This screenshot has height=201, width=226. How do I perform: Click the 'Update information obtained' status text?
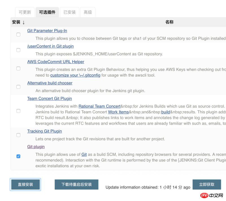148,187
